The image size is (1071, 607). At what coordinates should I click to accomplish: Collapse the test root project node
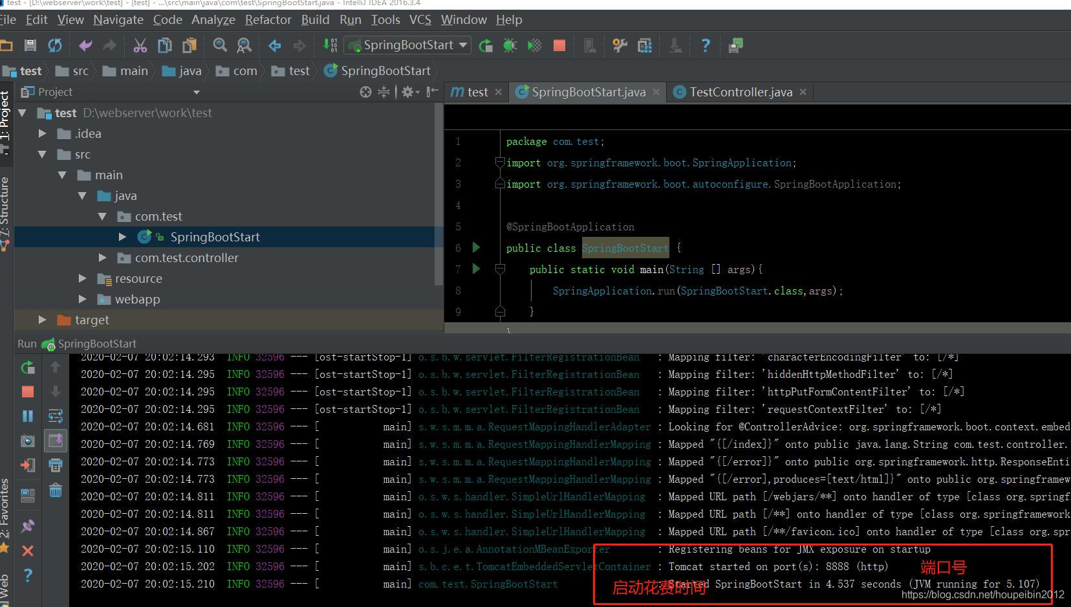click(22, 113)
